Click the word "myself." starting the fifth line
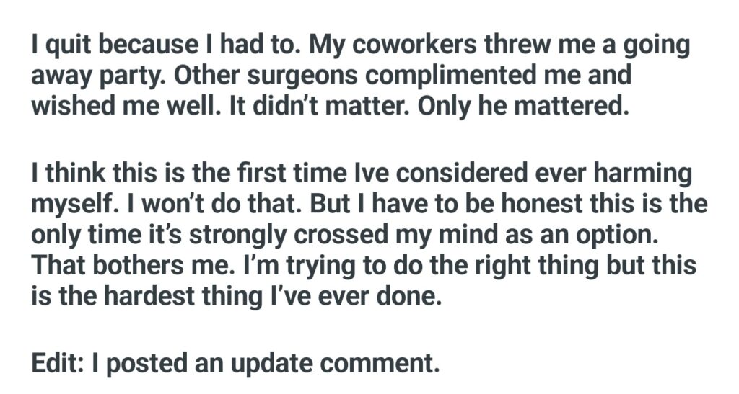739x394 pixels. click(x=74, y=202)
